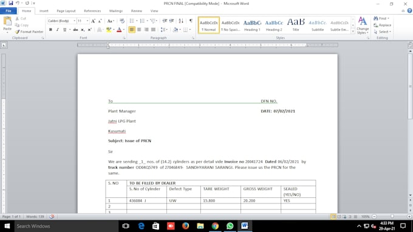Open Task View on the taskbar
This screenshot has width=413, height=232.
tap(126, 226)
